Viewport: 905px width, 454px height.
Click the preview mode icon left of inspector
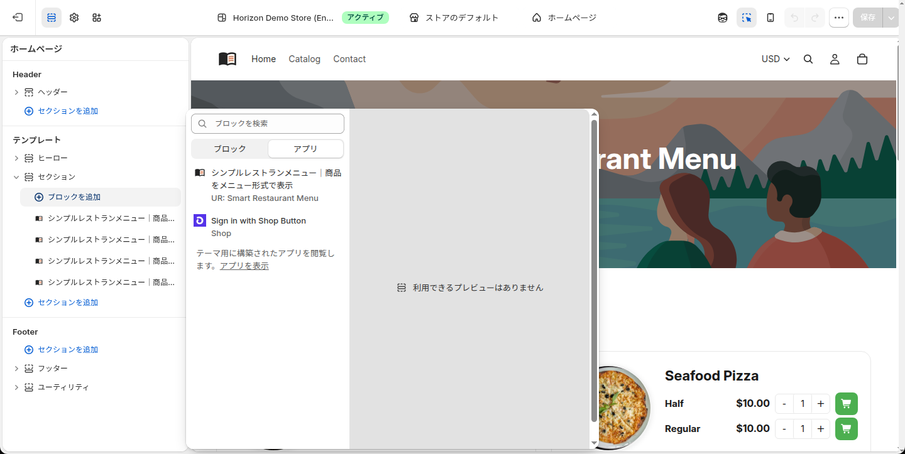[723, 18]
